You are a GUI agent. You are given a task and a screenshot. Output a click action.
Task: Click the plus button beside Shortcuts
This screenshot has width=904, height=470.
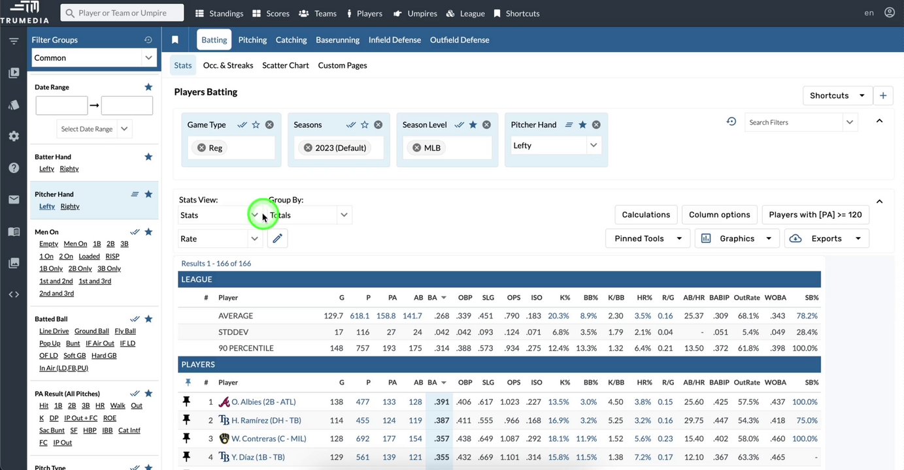(x=883, y=95)
